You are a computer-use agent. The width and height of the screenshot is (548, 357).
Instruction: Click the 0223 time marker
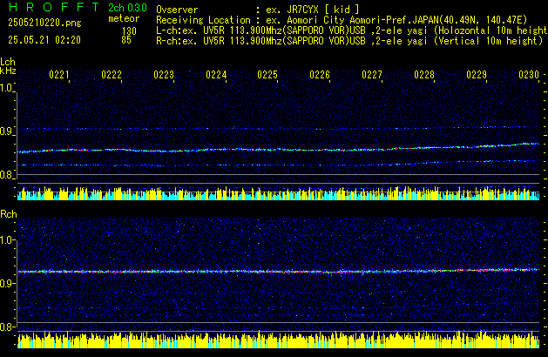click(x=164, y=75)
